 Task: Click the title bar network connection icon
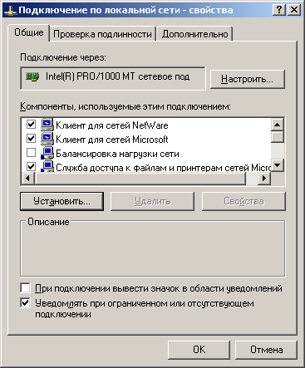11,11
